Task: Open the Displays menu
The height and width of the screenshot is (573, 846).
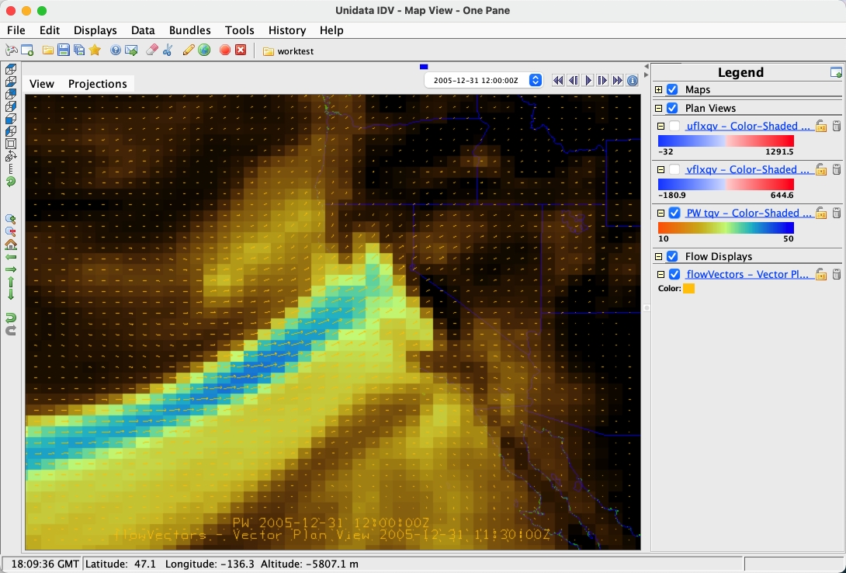Action: pyautogui.click(x=95, y=30)
